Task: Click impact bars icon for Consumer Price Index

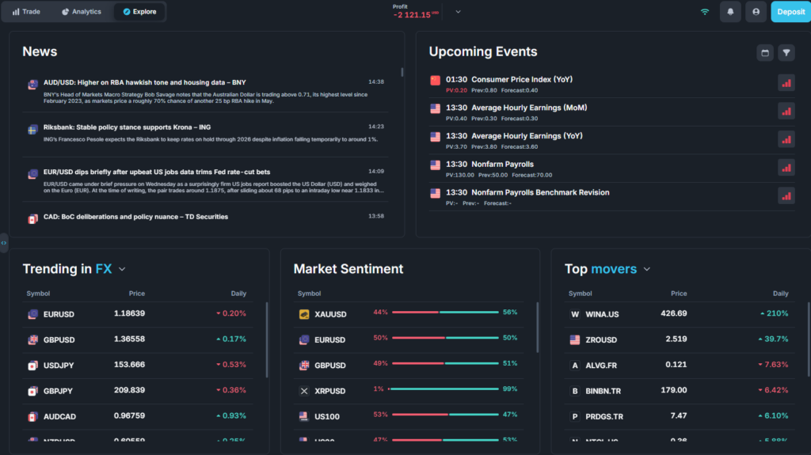Action: 786,83
